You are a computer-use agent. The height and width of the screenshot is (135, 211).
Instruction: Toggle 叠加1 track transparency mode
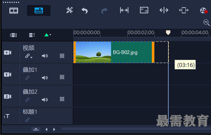point(62,77)
